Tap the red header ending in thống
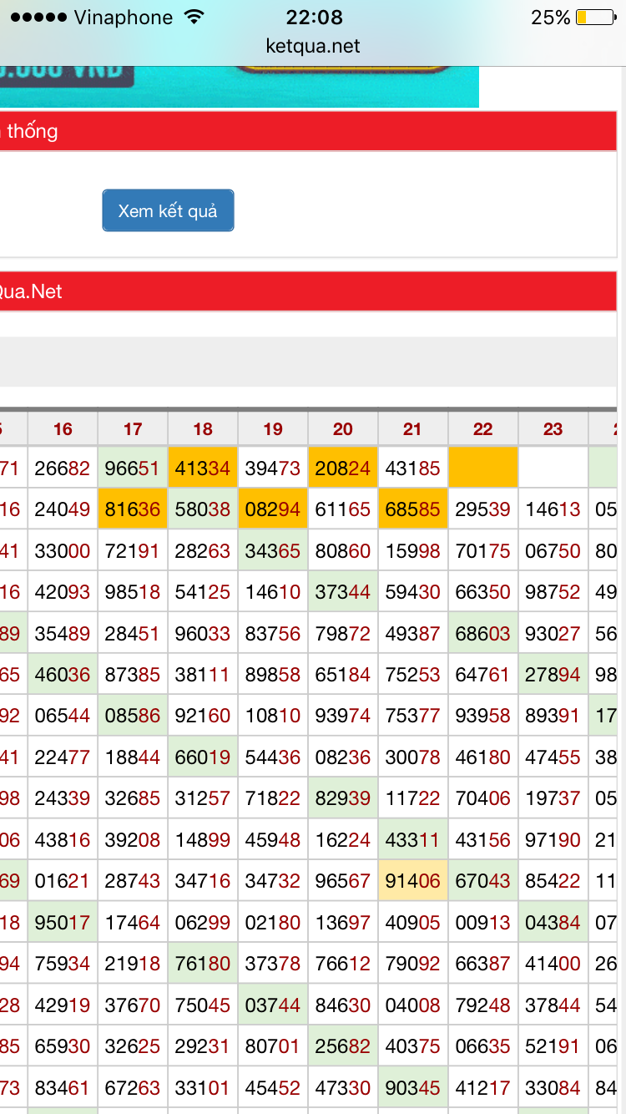The image size is (626, 1114). 308,131
